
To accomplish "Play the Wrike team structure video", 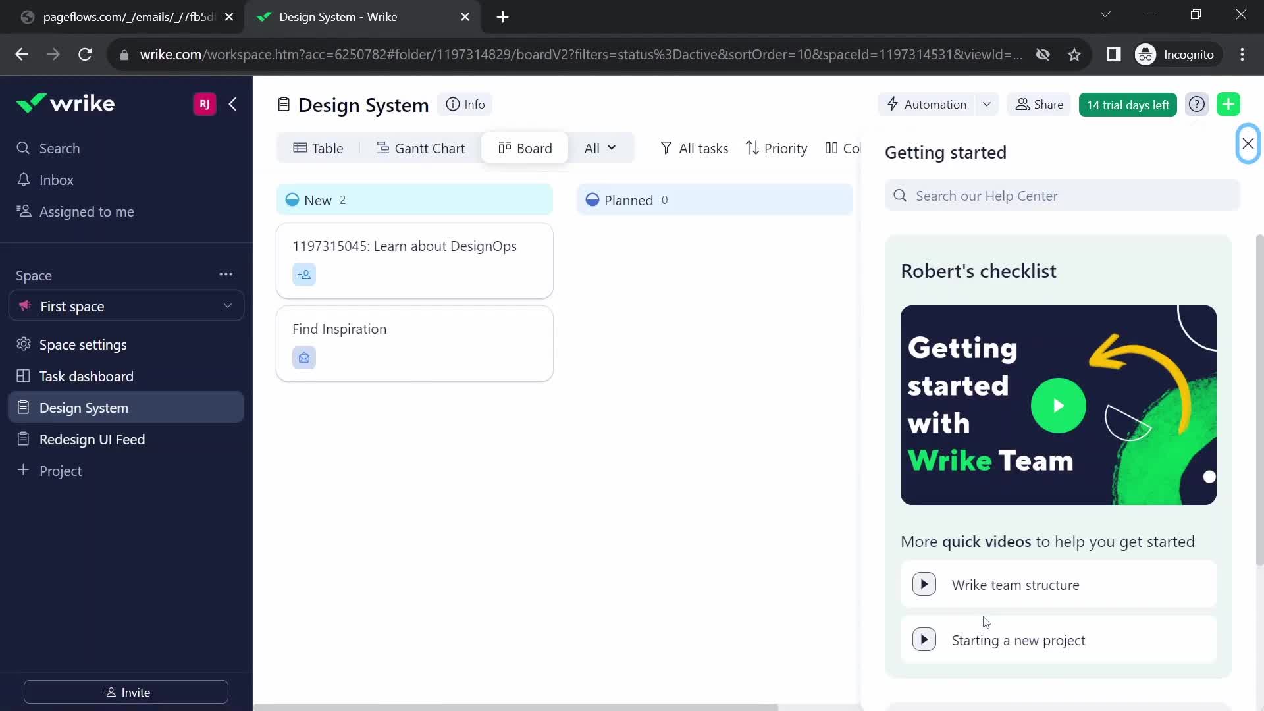I will 924,584.
